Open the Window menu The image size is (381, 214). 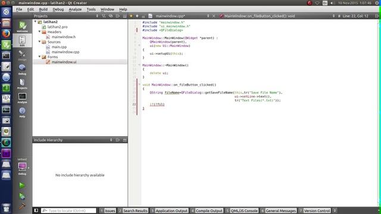tap(107, 10)
